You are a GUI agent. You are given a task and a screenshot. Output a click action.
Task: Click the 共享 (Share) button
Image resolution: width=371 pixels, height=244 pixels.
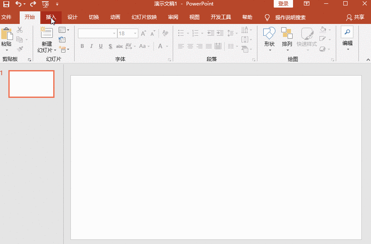pos(355,17)
